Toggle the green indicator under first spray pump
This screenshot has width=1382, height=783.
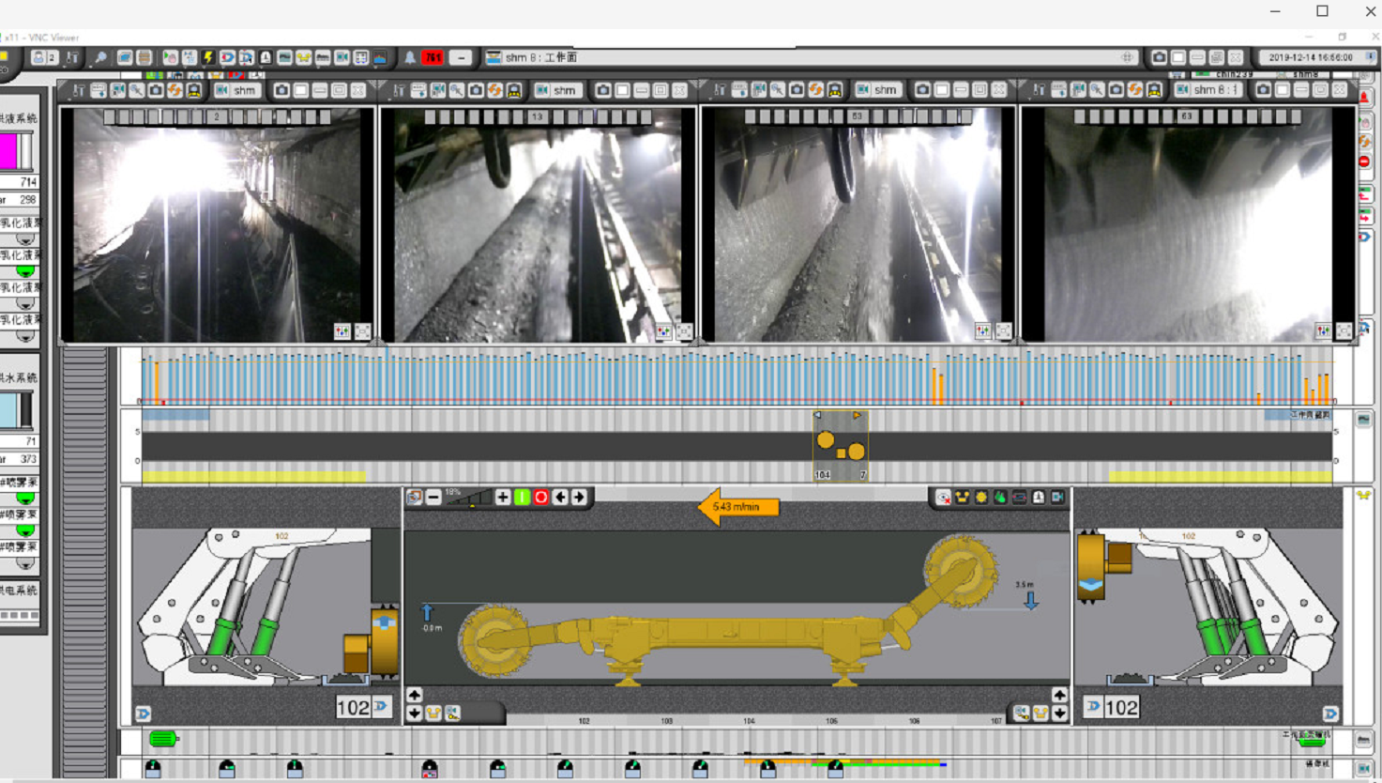25,499
